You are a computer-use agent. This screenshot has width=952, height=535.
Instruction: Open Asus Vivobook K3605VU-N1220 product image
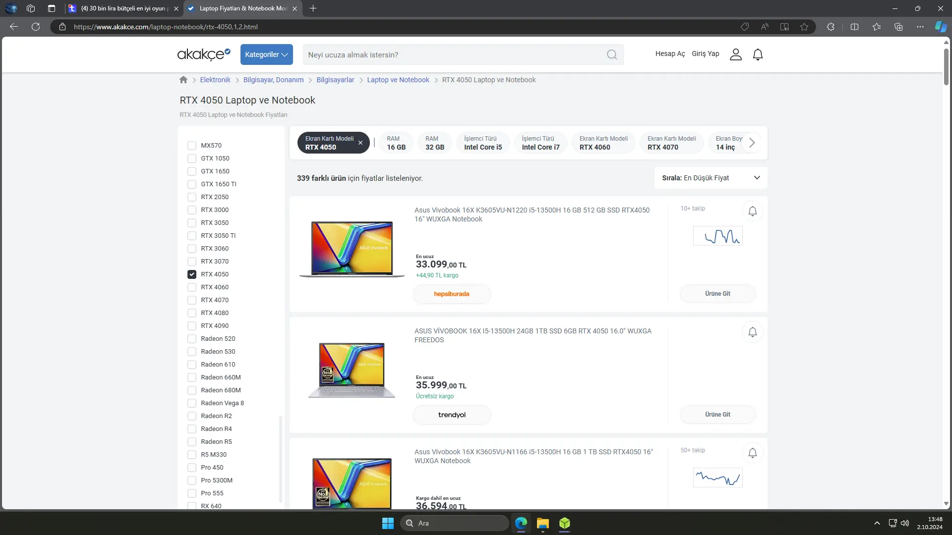[x=352, y=249]
